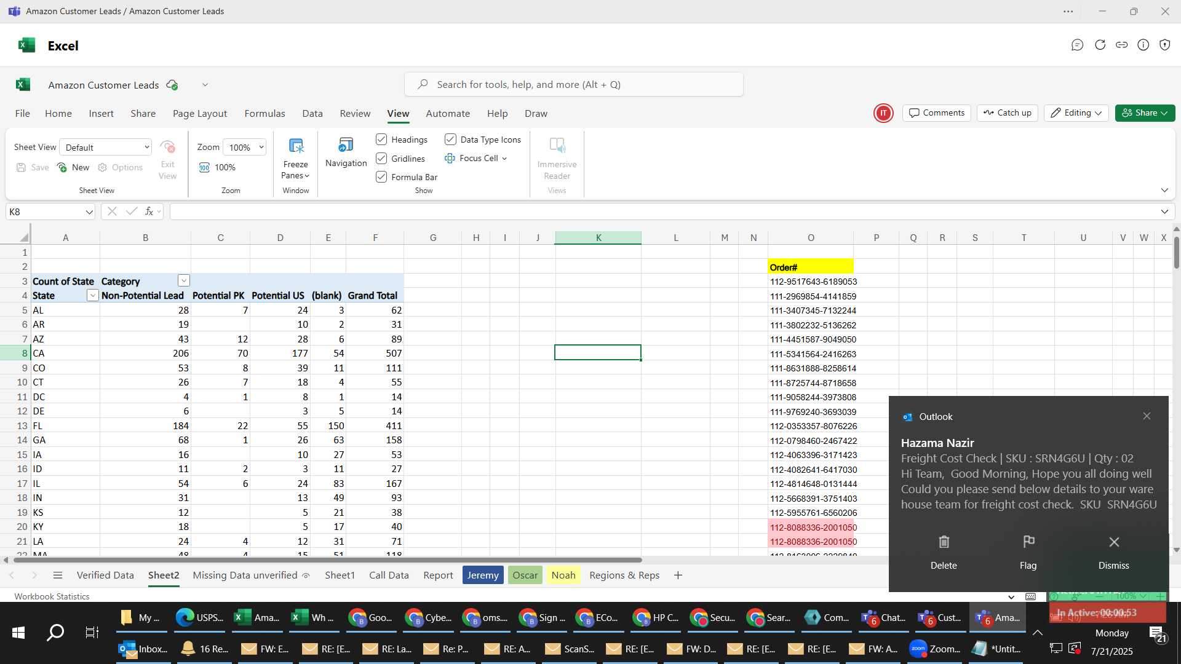Expand the file name chevron dropdown
The height and width of the screenshot is (664, 1181).
click(x=205, y=85)
